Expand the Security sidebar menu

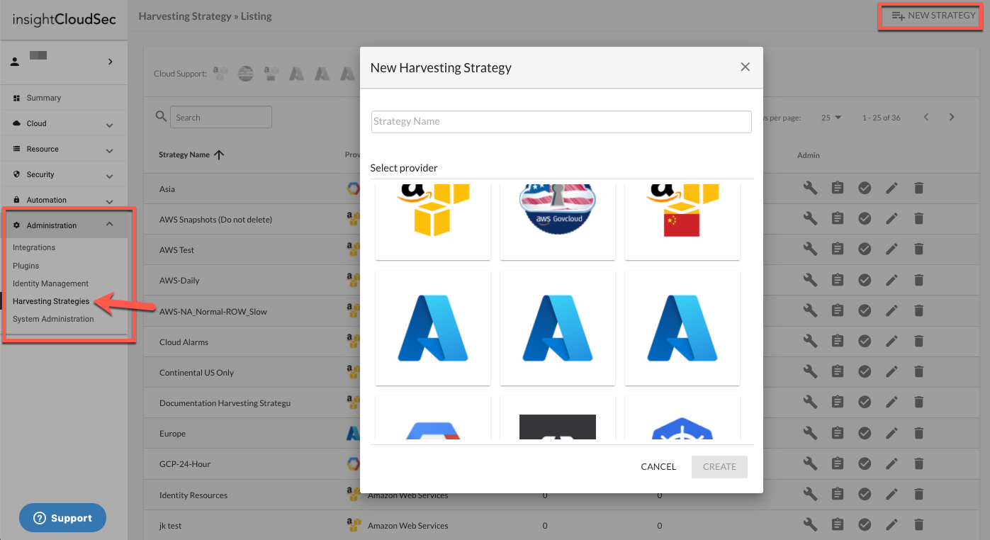tap(64, 174)
